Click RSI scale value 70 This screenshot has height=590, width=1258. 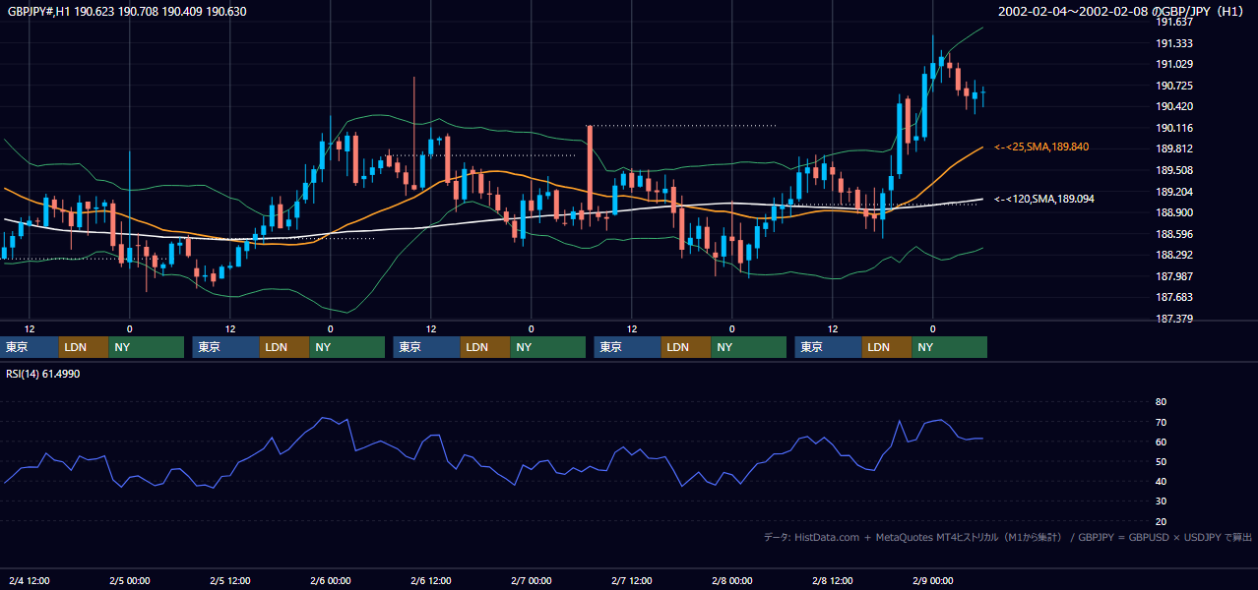click(x=1161, y=422)
